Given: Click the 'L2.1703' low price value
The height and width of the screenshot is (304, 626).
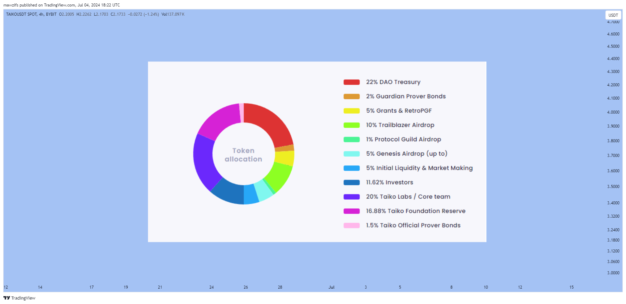Looking at the screenshot, I should point(101,14).
